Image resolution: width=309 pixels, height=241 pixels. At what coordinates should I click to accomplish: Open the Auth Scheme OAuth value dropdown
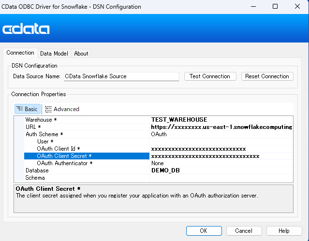click(221, 134)
